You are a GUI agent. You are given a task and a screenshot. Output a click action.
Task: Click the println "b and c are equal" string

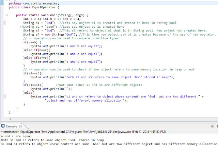(82, 54)
